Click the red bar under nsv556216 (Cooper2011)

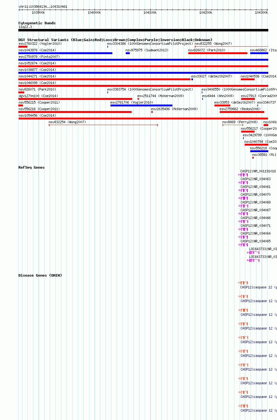pyautogui.click(x=75, y=112)
